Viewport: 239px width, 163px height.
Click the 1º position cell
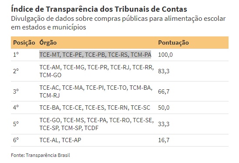point(16,55)
